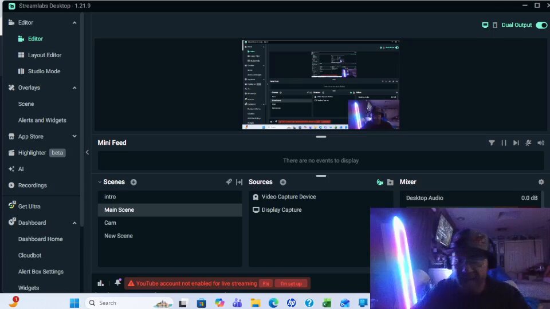Mute event sounds in Mini Feed
This screenshot has width=550, height=309.
pos(528,143)
